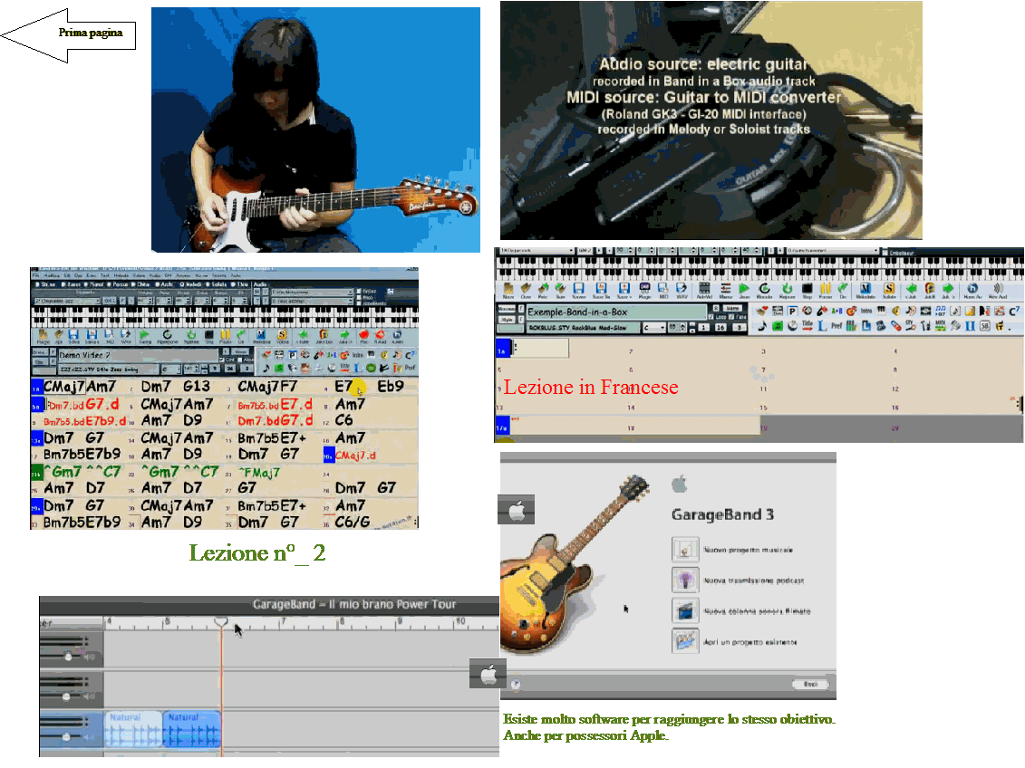Image resolution: width=1025 pixels, height=768 pixels.
Task: Open the Lezione n°_2 link
Action: (256, 552)
